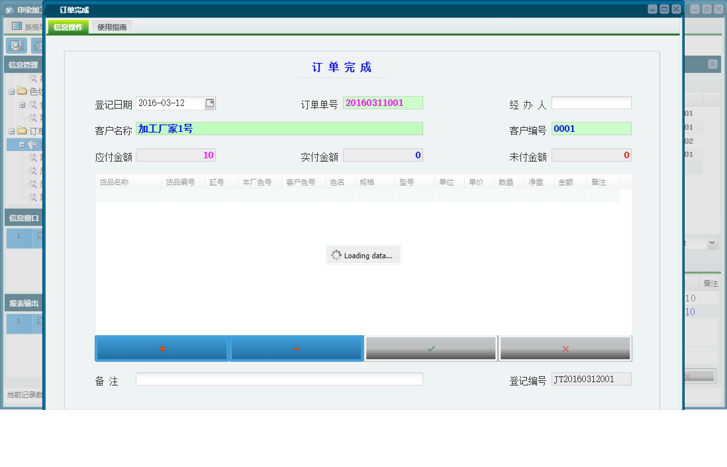
Task: Open the 使用指南 tab
Action: click(112, 27)
